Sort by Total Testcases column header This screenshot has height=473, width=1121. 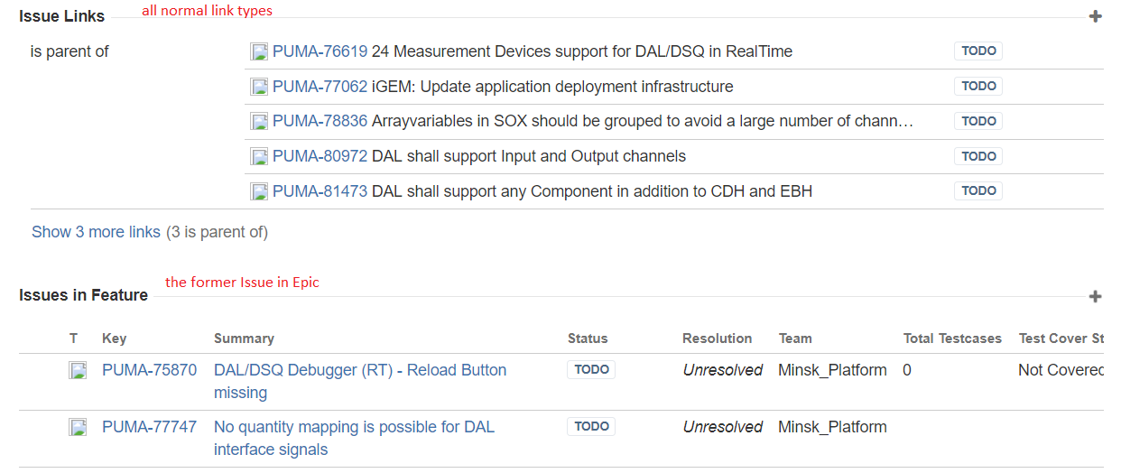[952, 339]
